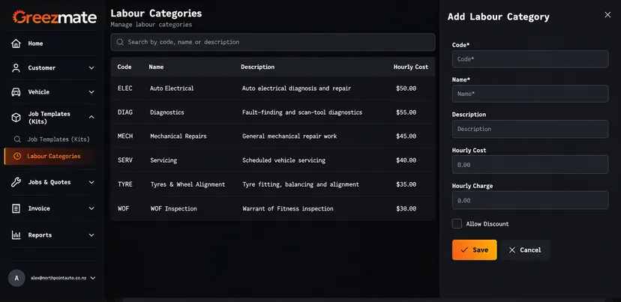Image resolution: width=621 pixels, height=302 pixels.
Task: Click the Home house icon
Action: (16, 43)
